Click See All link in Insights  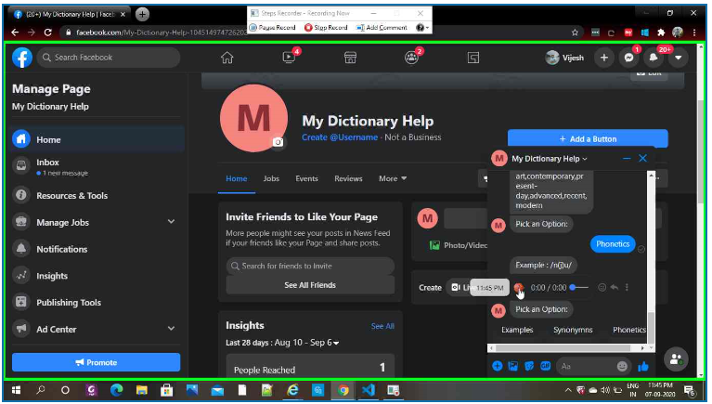(382, 326)
